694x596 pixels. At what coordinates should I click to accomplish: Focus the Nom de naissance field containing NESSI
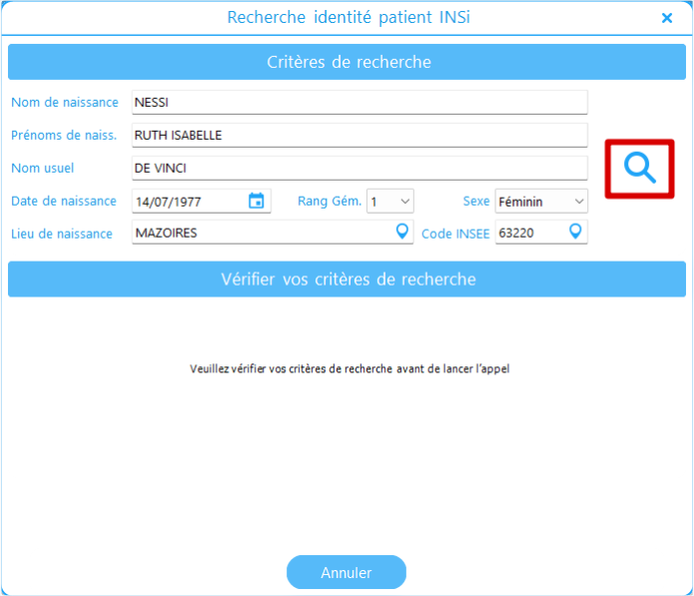pyautogui.click(x=359, y=102)
